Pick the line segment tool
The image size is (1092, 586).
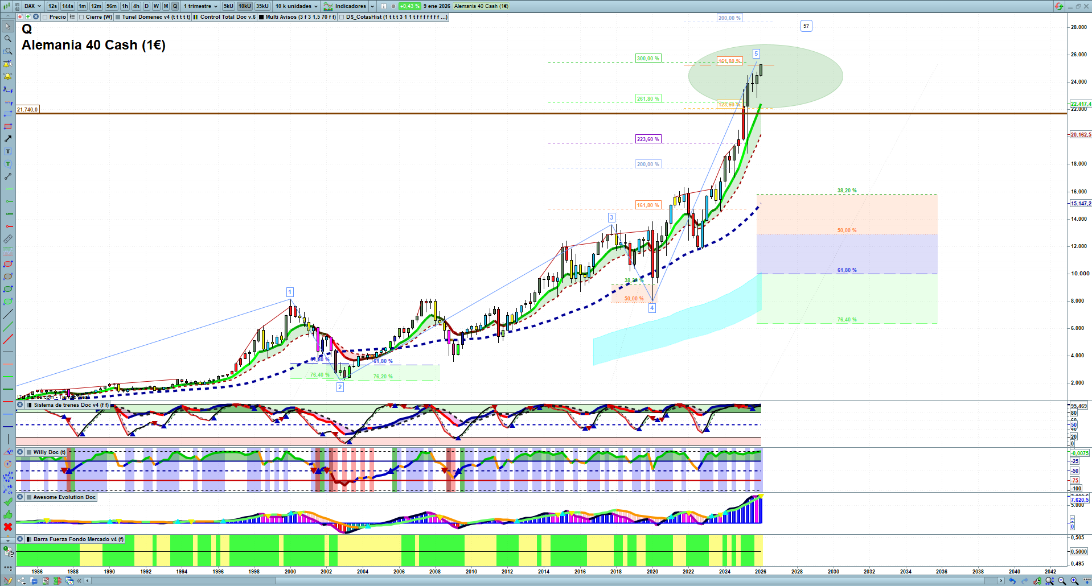[x=8, y=176]
